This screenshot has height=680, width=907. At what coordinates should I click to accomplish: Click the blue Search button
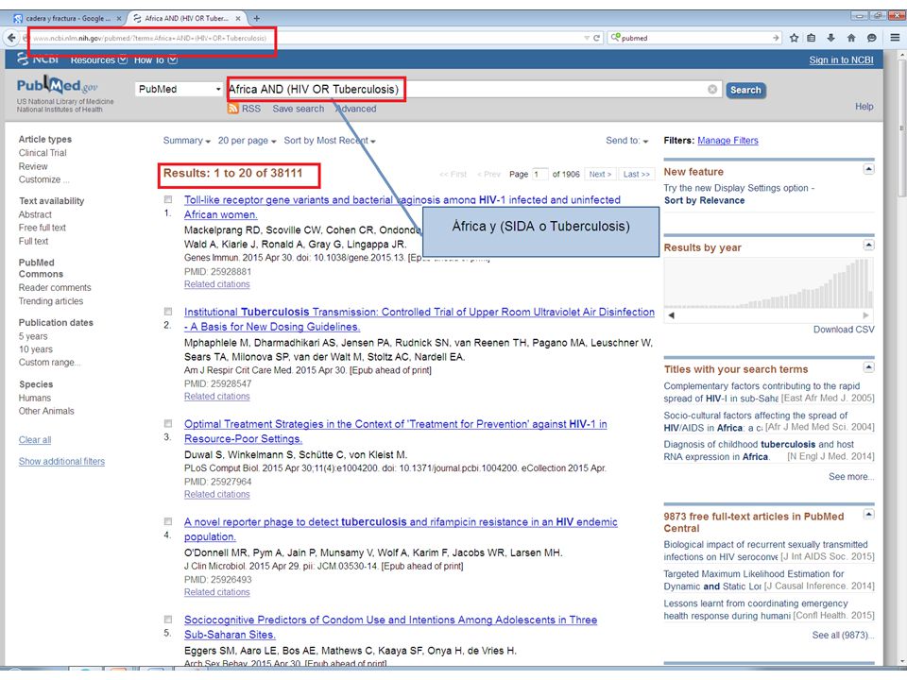pyautogui.click(x=745, y=90)
